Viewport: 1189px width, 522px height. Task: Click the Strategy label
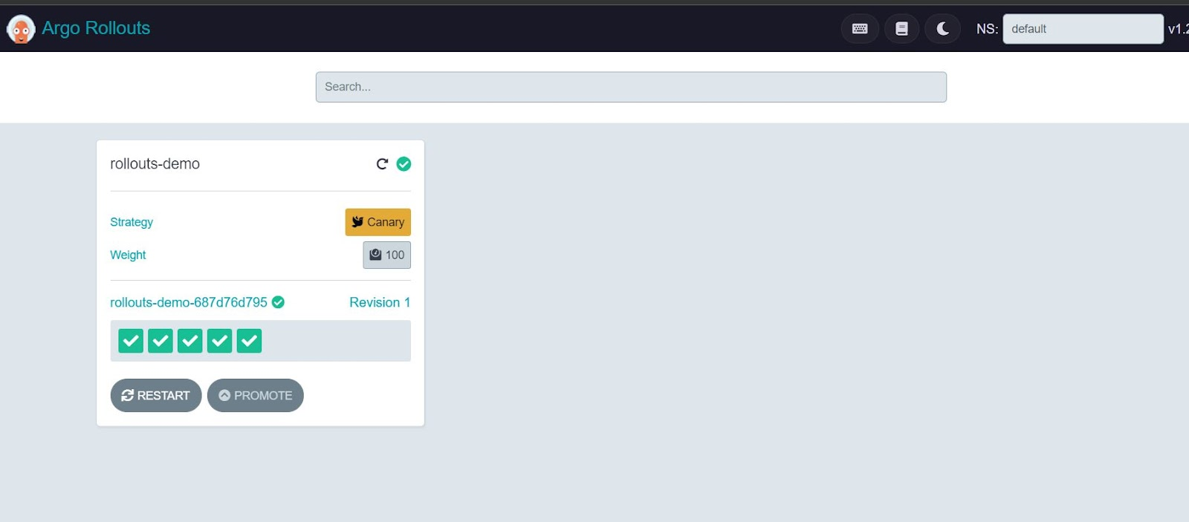pos(132,222)
